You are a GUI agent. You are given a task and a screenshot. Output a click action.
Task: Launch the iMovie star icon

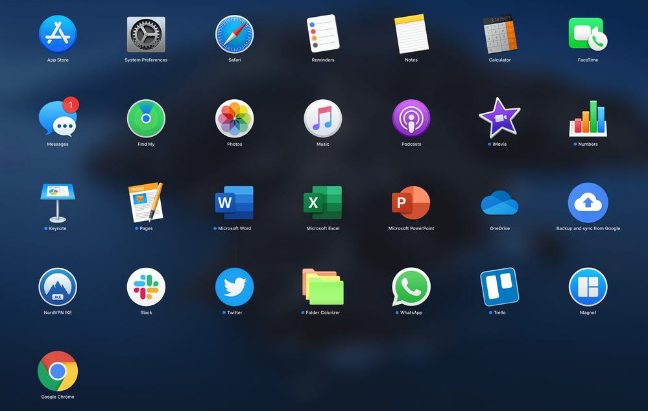click(x=499, y=118)
